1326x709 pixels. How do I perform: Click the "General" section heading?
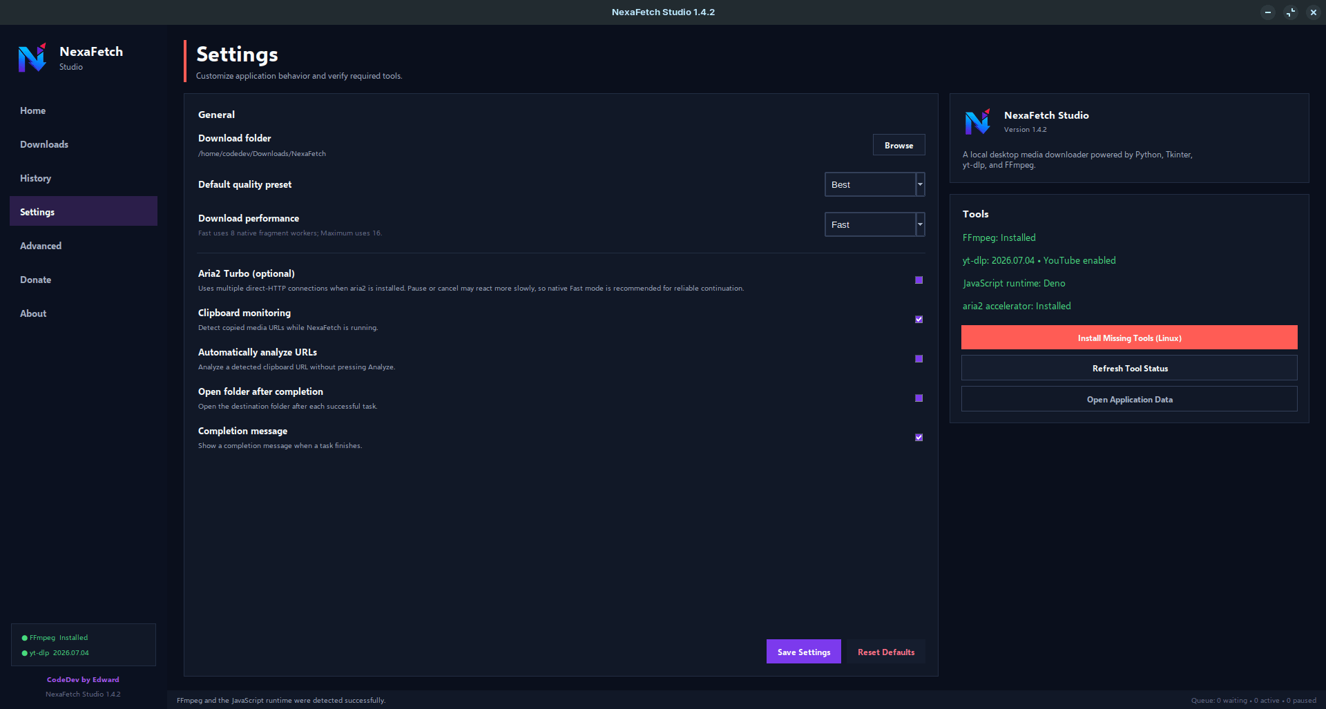click(216, 115)
